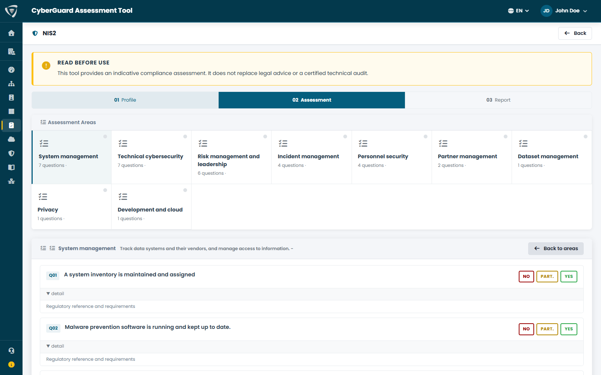Click the CyberGuard shield logo
The height and width of the screenshot is (375, 601).
11,11
